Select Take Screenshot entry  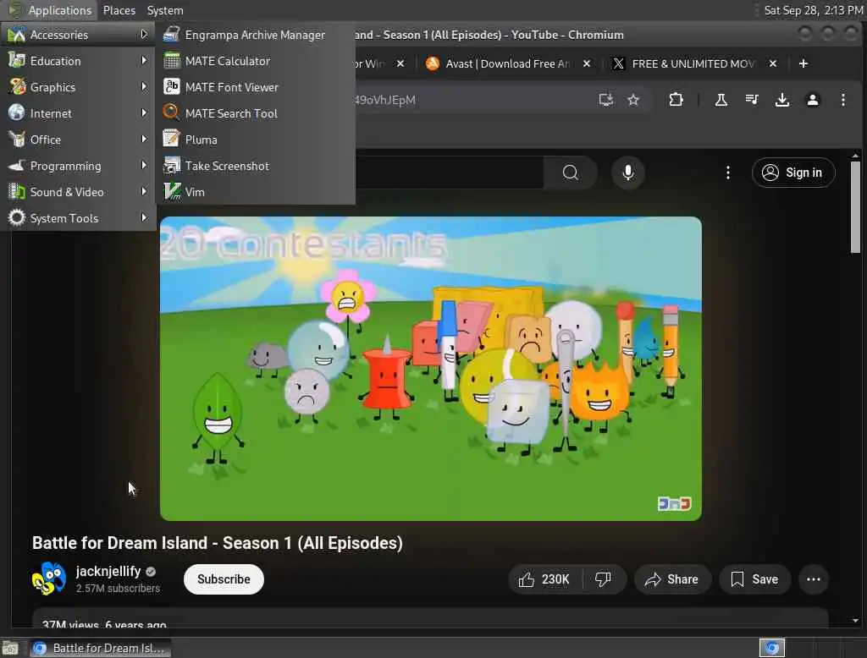255,166
